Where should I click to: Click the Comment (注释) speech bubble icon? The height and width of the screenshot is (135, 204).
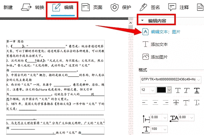point(172,7)
